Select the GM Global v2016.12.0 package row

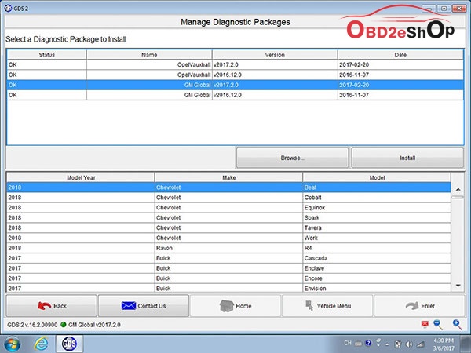(235, 95)
